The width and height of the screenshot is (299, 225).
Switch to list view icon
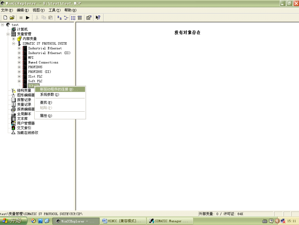(x=73, y=18)
